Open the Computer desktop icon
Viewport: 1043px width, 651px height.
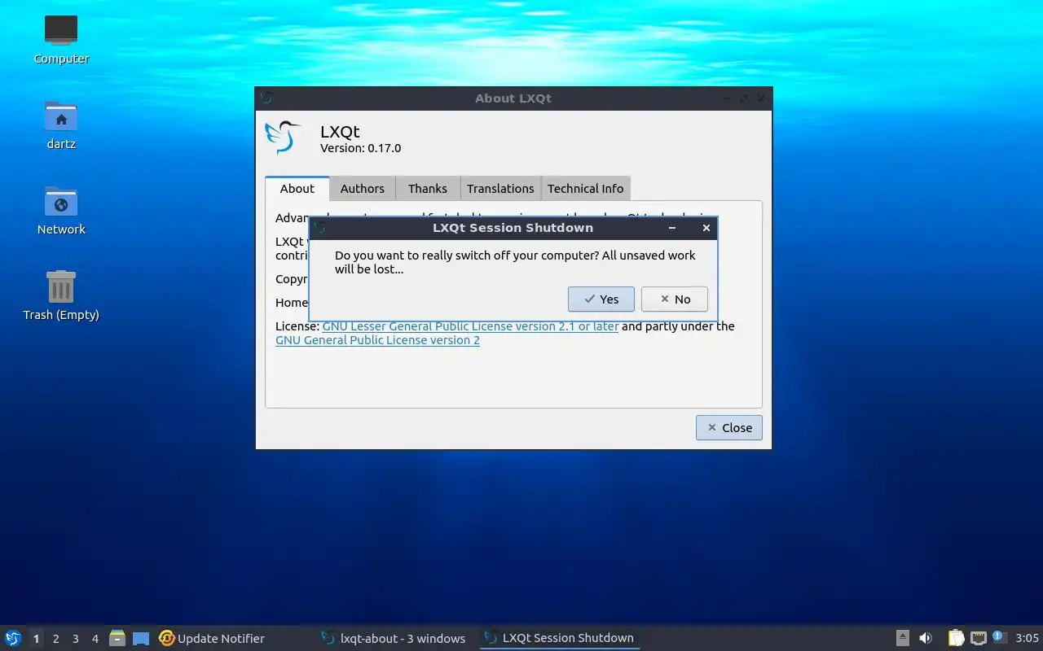tap(61, 39)
